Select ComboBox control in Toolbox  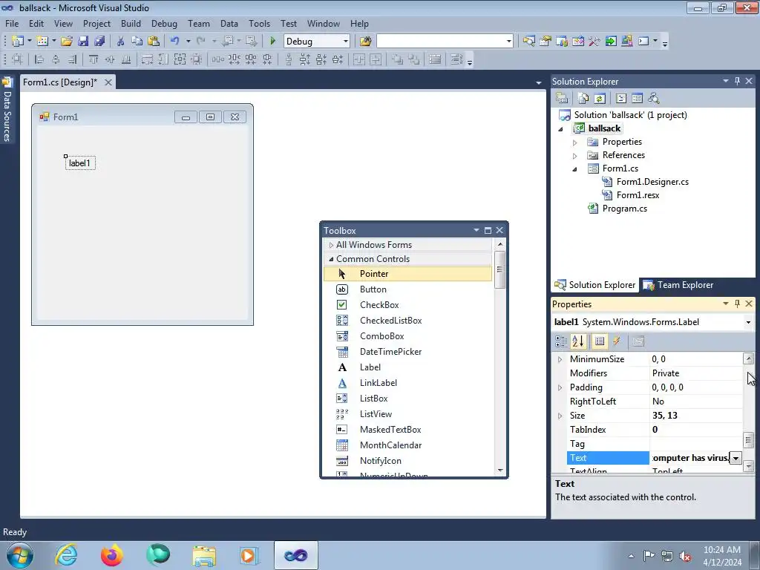tap(407, 336)
